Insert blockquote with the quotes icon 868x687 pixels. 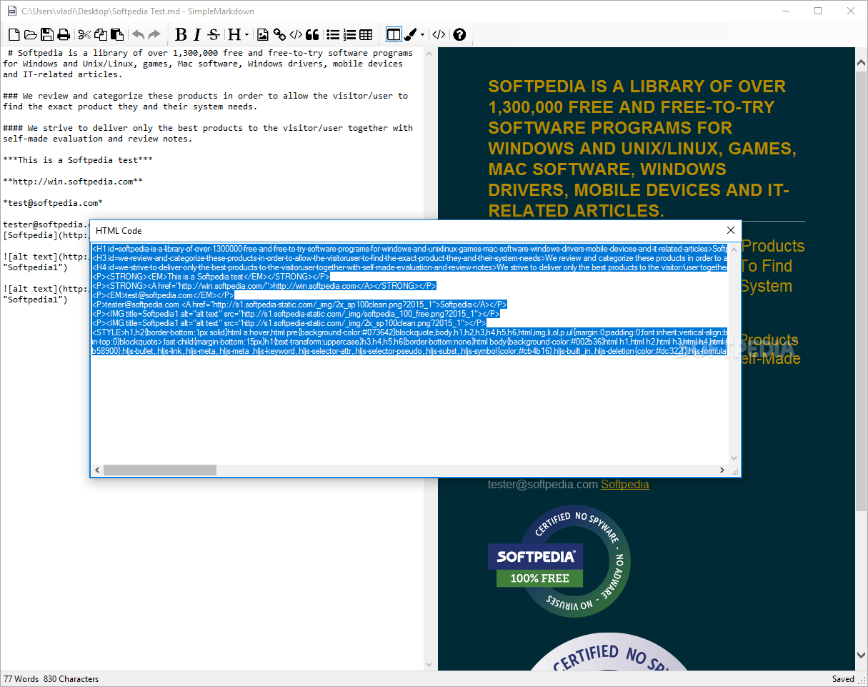(312, 34)
